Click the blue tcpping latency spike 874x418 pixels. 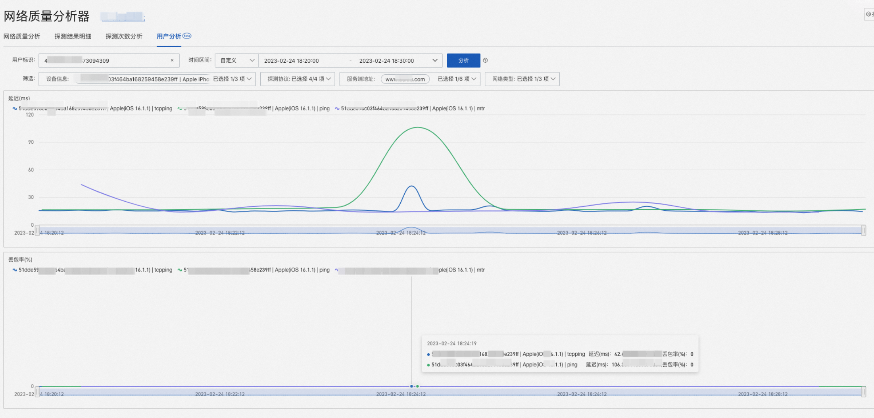[x=412, y=186]
